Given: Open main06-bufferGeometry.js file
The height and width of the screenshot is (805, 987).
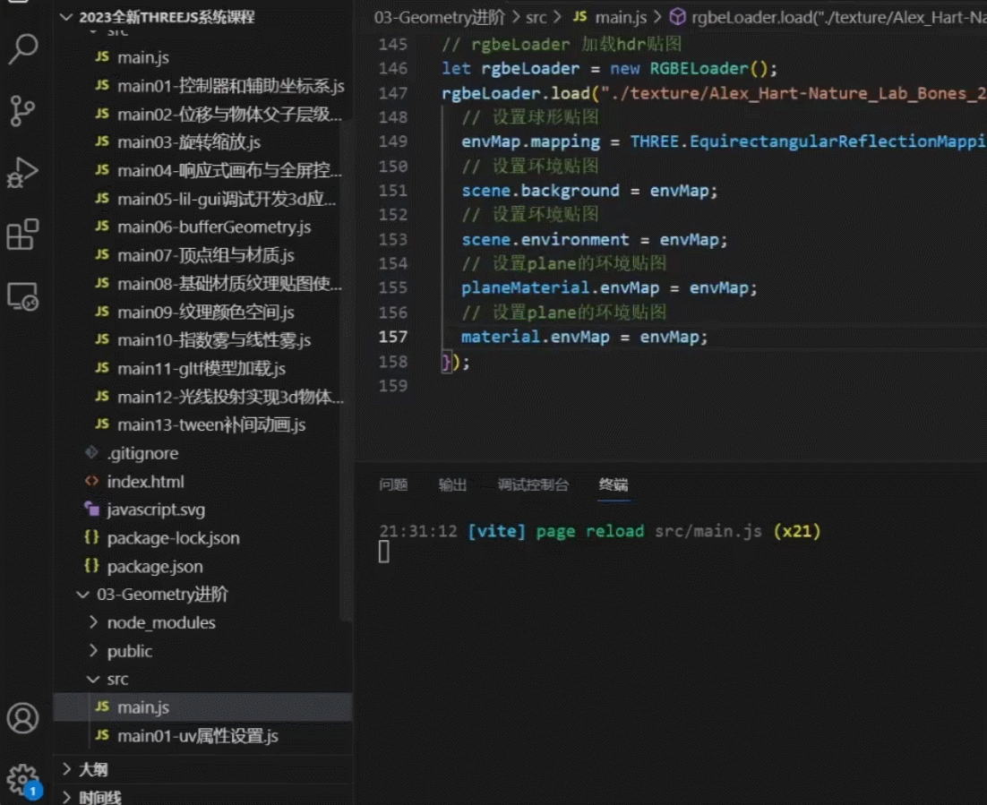Looking at the screenshot, I should click(x=214, y=227).
